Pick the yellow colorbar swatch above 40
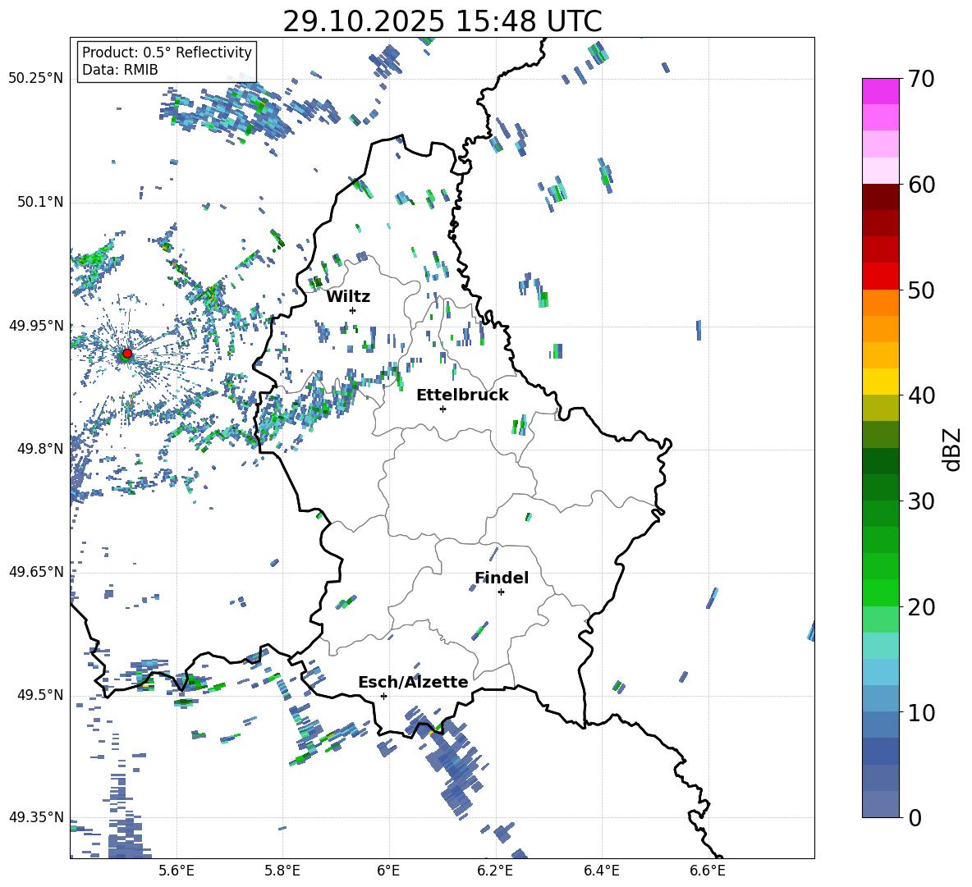972x887 pixels. [x=880, y=382]
